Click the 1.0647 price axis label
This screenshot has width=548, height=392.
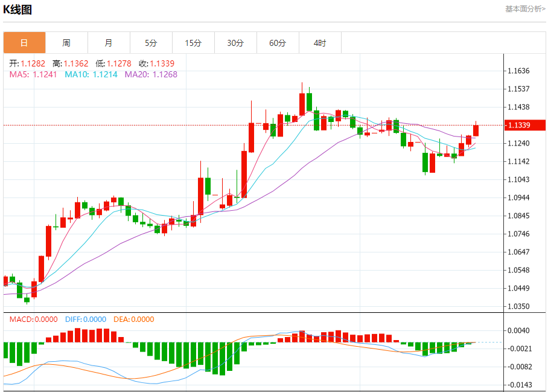click(518, 252)
